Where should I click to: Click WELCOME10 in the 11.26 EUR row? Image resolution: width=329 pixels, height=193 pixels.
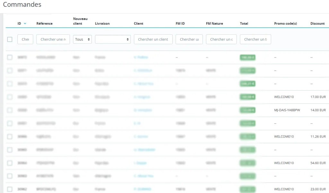pos(284,136)
